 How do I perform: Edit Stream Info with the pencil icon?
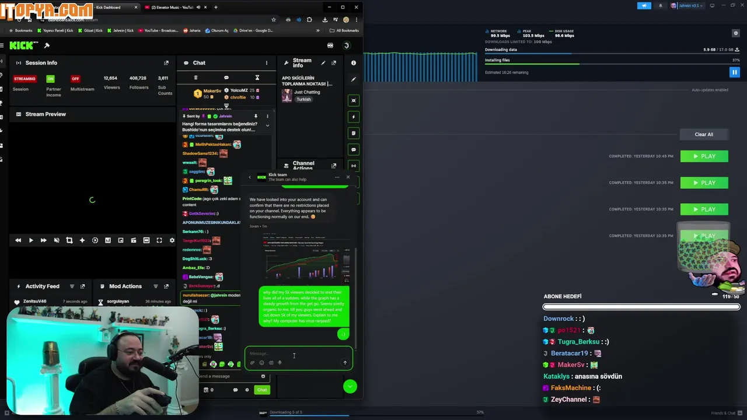(x=323, y=63)
